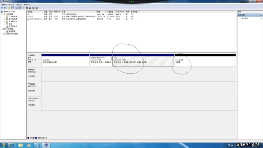
Task: Select Performance in the tree
Action: (x=10, y=24)
